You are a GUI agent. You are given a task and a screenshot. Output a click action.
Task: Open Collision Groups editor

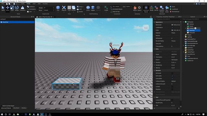162,9
